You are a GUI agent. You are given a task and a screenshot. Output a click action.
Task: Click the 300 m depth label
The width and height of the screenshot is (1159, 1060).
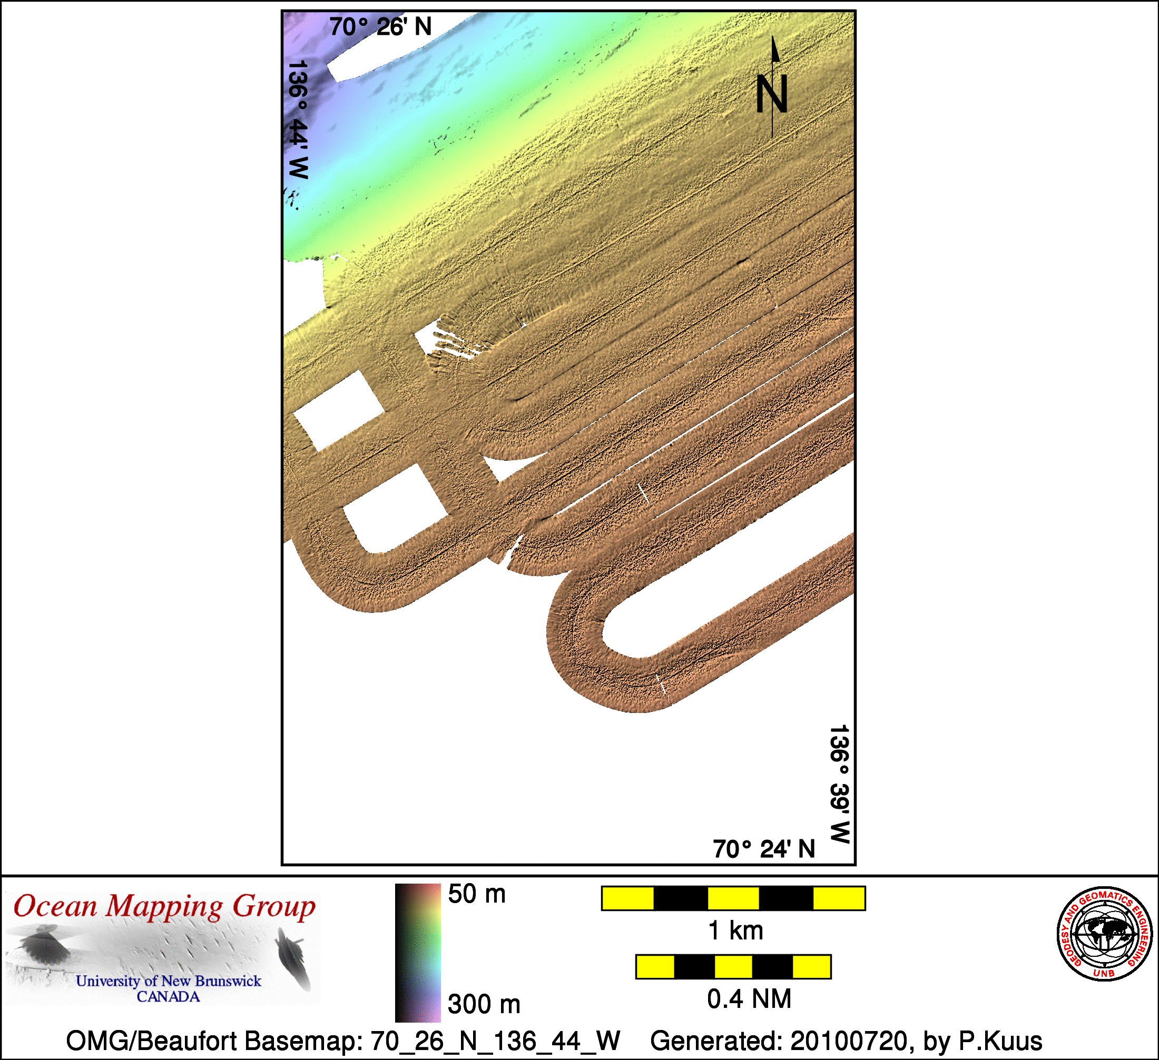[484, 1004]
